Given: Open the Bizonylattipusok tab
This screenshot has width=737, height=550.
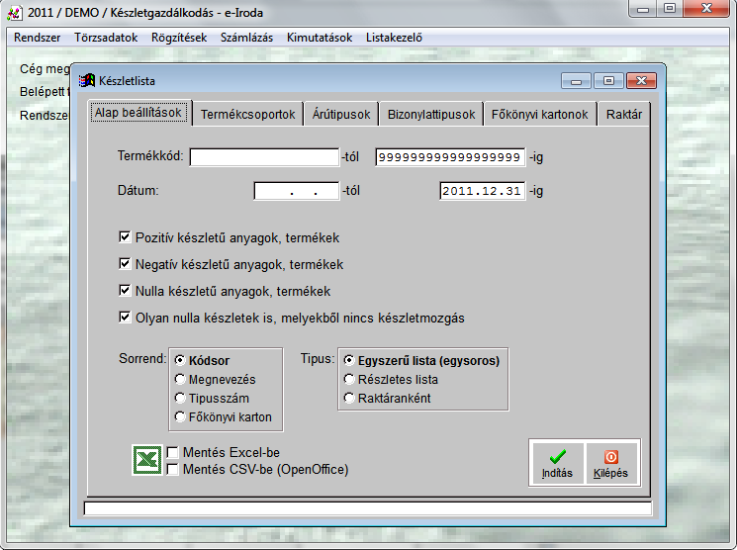Looking at the screenshot, I should [430, 114].
